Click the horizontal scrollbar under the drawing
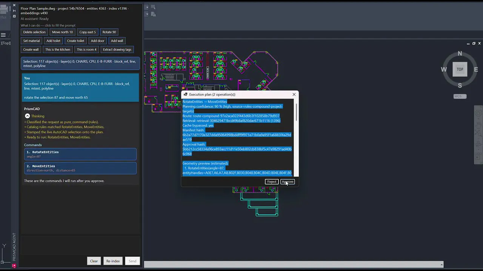This screenshot has width=483, height=271. click(294, 265)
